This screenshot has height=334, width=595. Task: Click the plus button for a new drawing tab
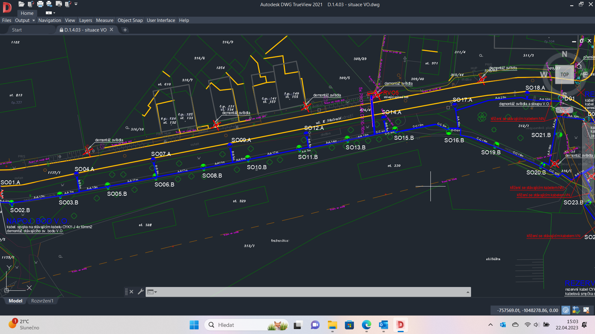125,30
